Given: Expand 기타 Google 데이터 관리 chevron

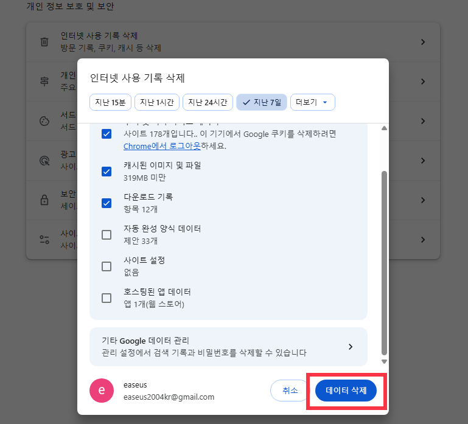Looking at the screenshot, I should click(x=351, y=347).
